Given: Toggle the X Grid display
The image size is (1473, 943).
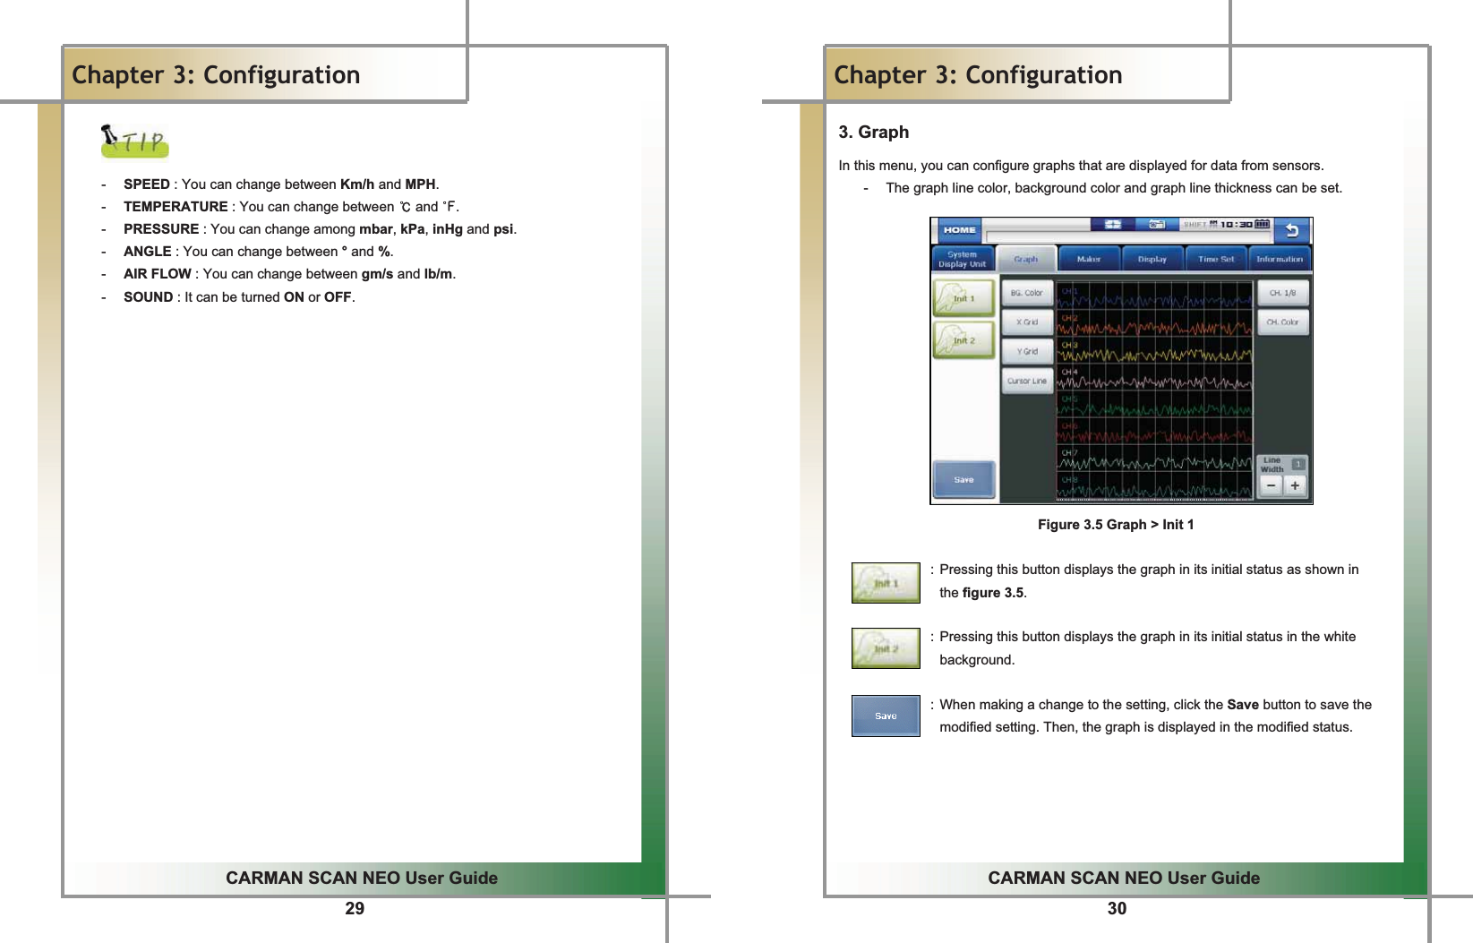Looking at the screenshot, I should click(x=1027, y=321).
